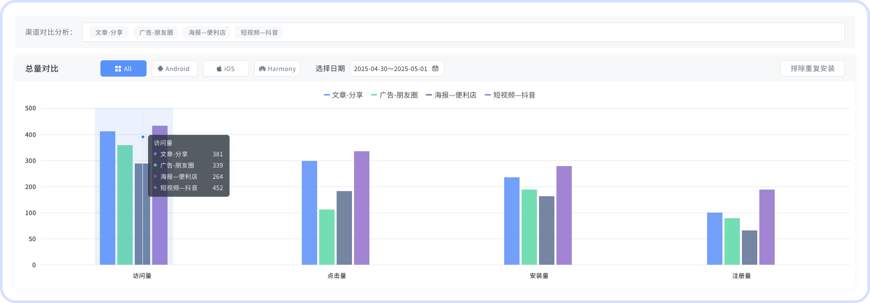Click the purple 短视频—抖音 bar in 点击量
Screen dimensions: 870x303
(x=362, y=208)
